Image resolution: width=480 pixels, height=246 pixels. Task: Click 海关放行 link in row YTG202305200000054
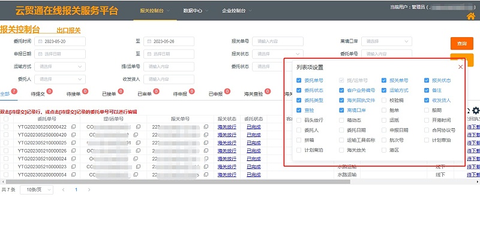pyautogui.click(x=227, y=175)
